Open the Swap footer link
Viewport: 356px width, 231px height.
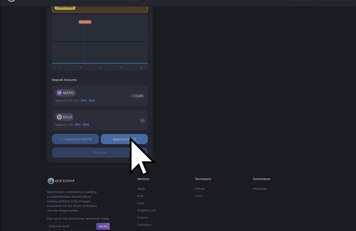click(x=141, y=189)
